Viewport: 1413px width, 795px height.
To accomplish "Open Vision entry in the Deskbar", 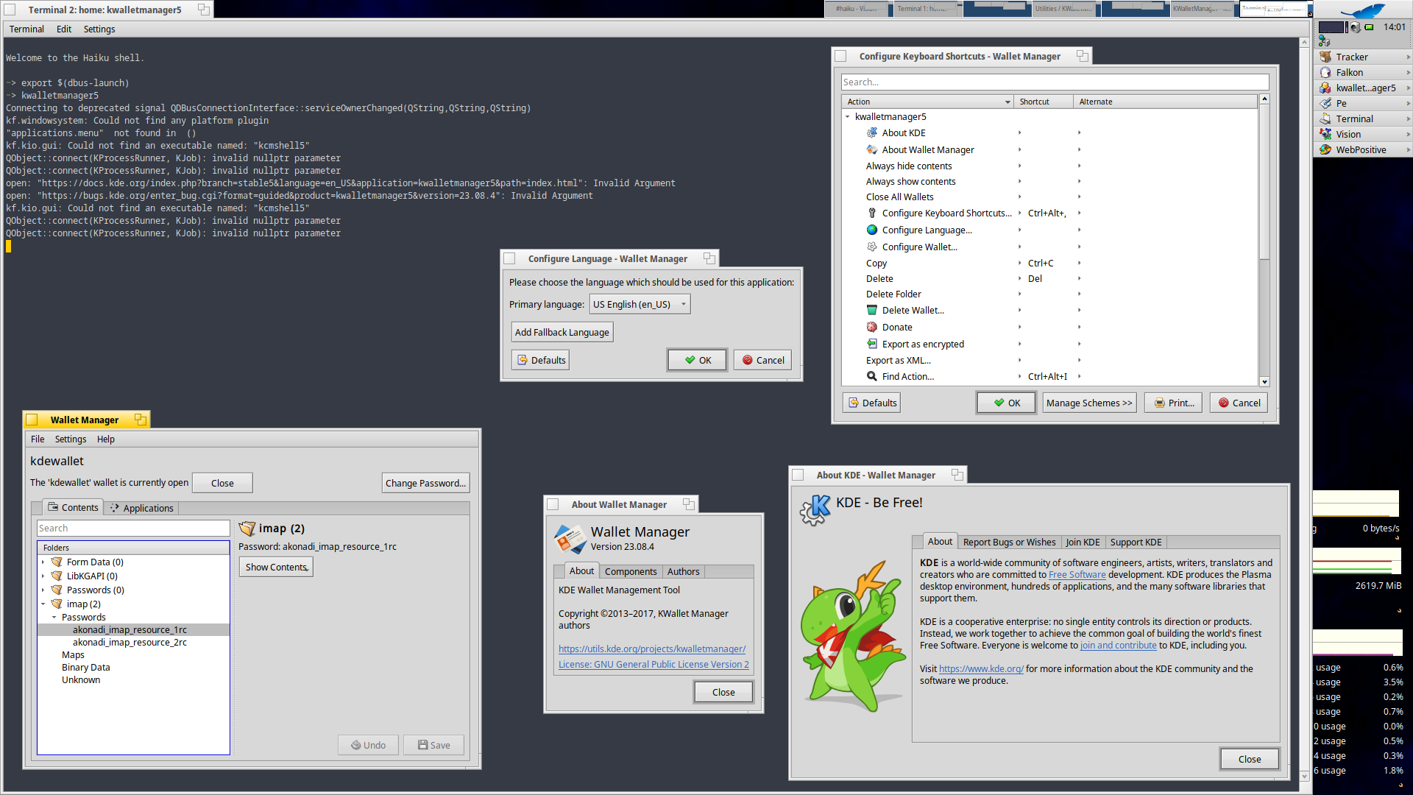I will tap(1361, 134).
